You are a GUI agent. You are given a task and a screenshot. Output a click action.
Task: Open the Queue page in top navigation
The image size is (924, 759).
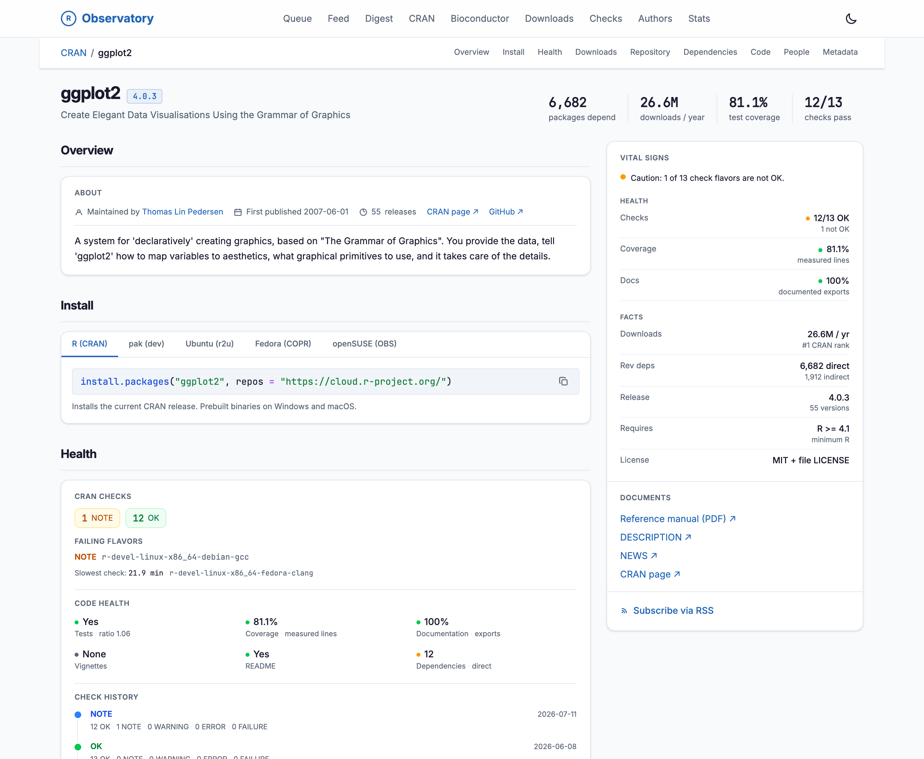pyautogui.click(x=297, y=18)
